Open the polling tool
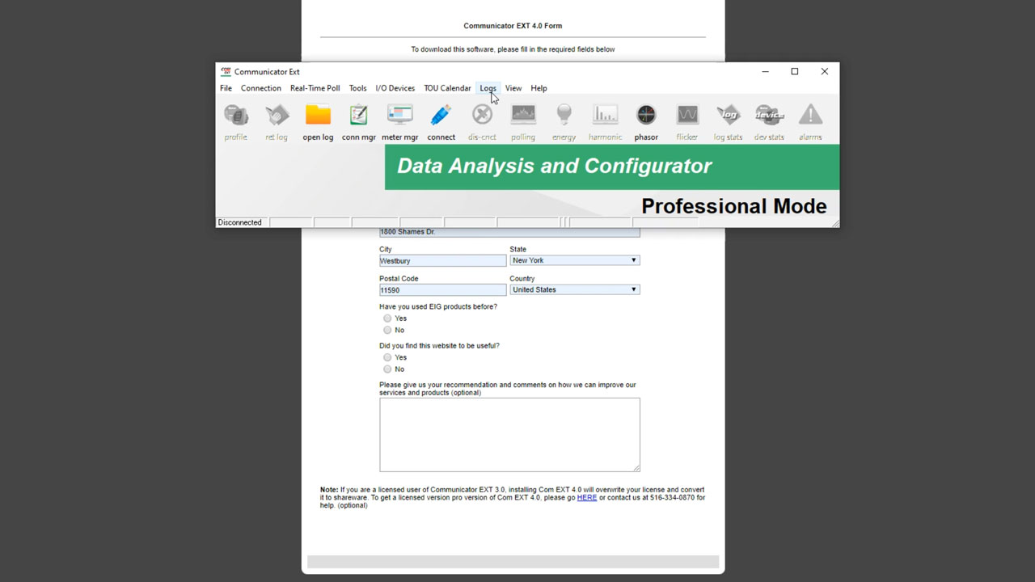Screen dimensions: 1035x582 click(x=523, y=121)
